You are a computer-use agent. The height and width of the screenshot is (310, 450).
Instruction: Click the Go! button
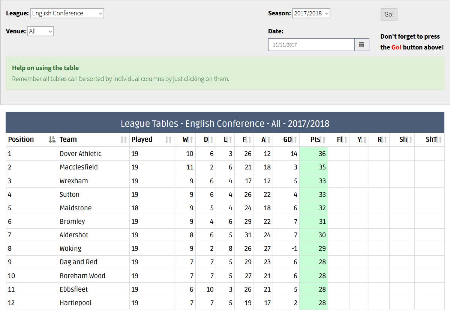(389, 14)
